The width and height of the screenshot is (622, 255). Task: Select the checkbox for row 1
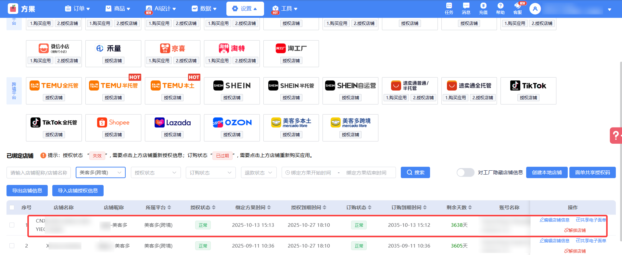(x=12, y=225)
